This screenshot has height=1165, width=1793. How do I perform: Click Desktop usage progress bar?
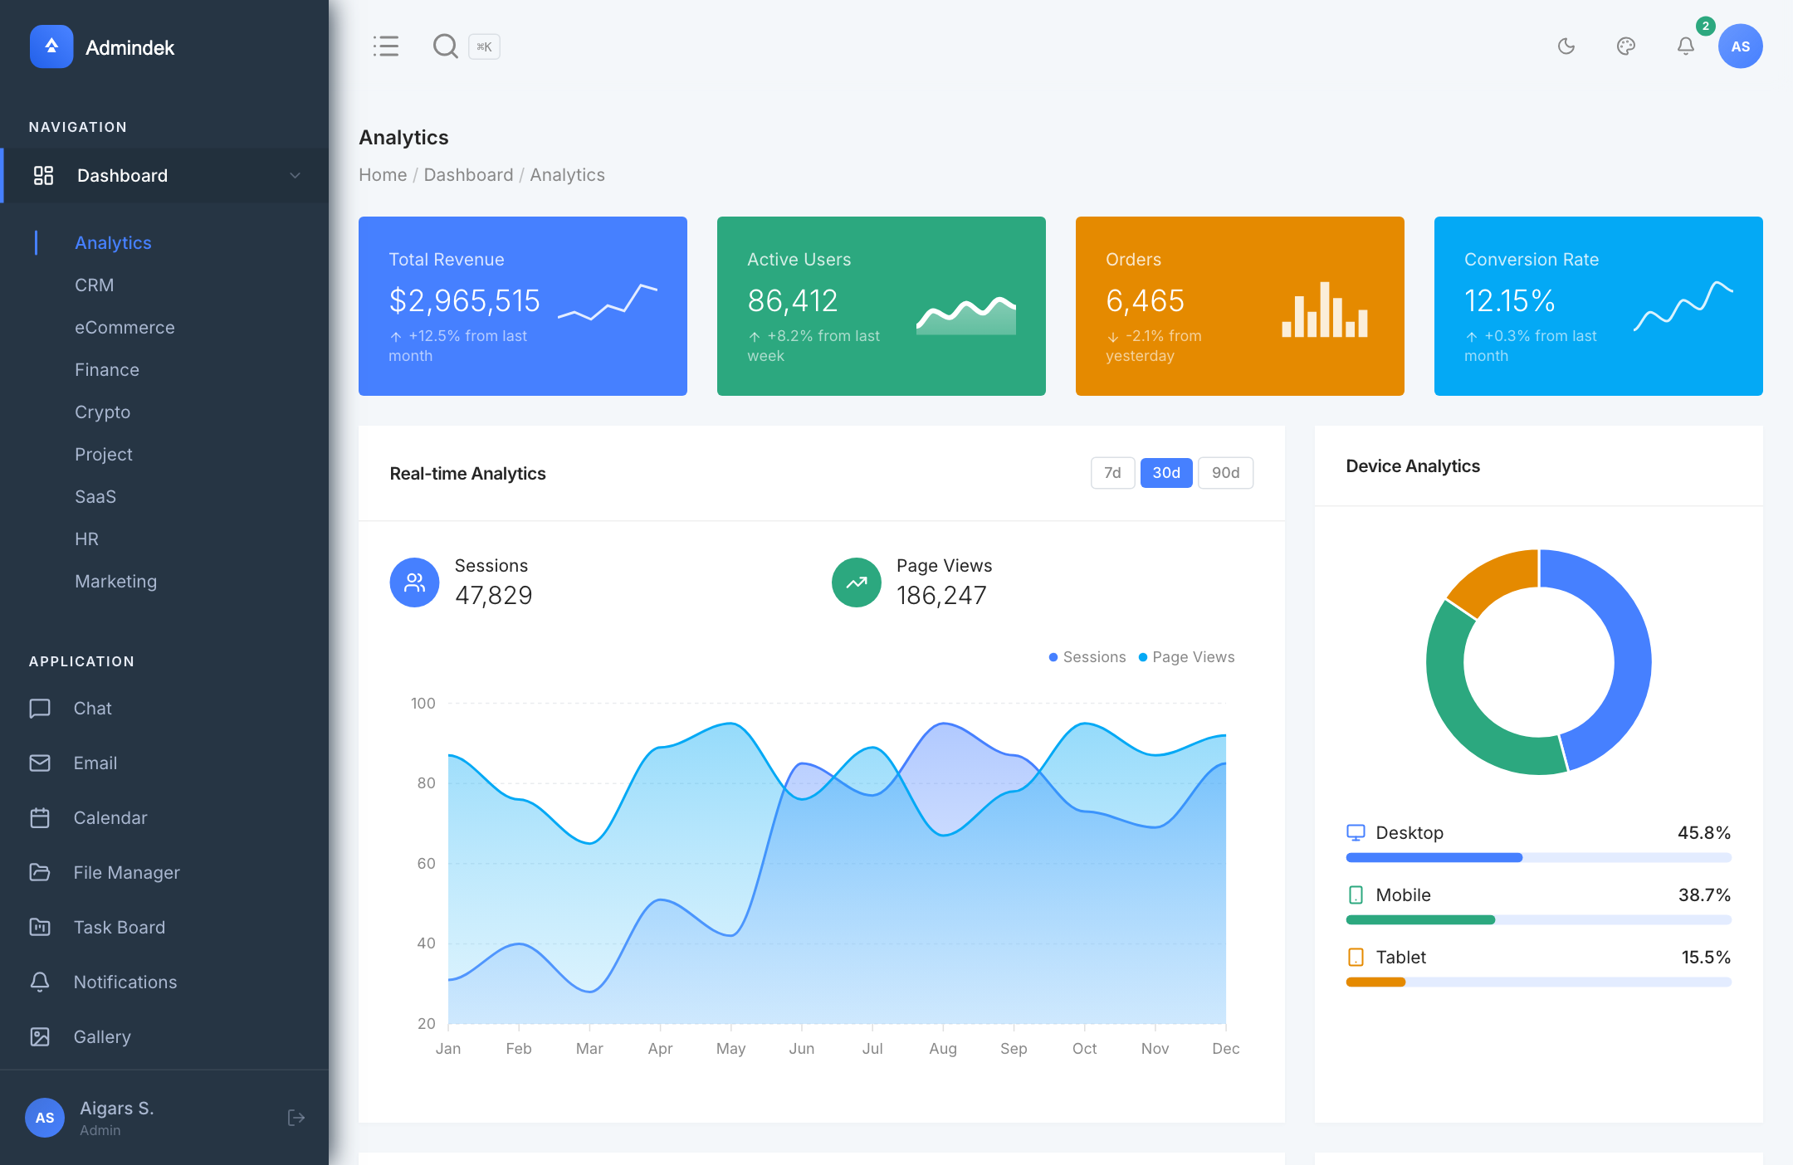[1538, 857]
